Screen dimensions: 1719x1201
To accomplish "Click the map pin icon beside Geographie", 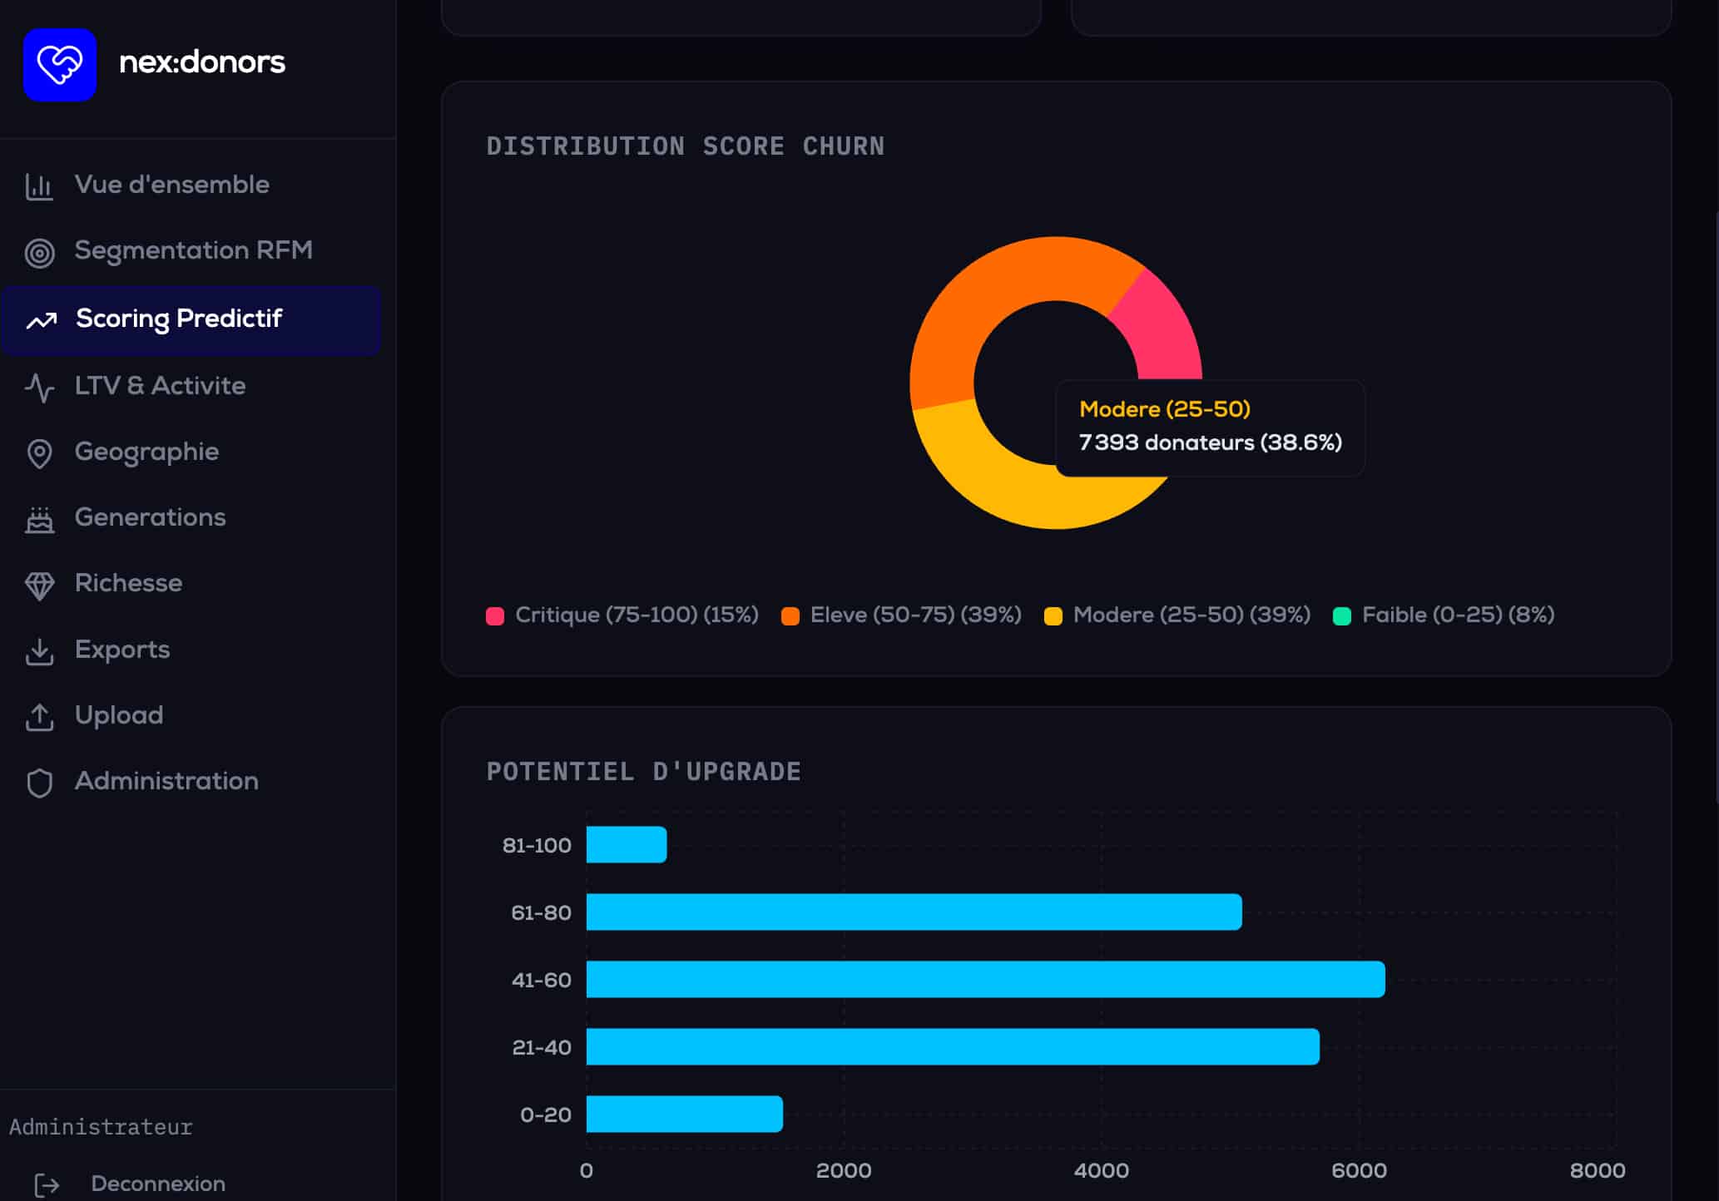I will (39, 453).
